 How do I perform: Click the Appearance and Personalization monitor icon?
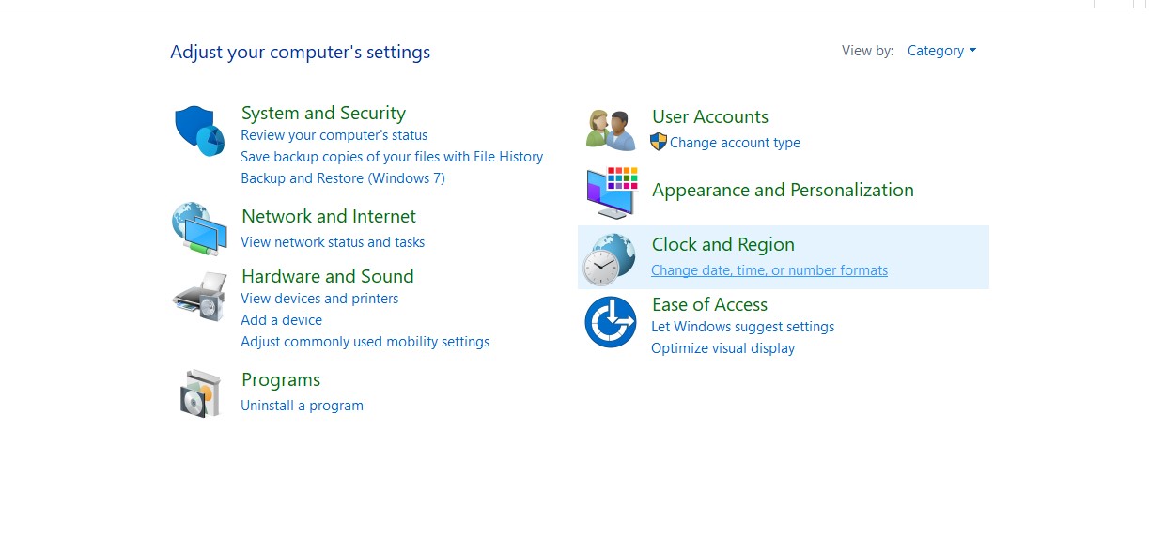pos(611,192)
